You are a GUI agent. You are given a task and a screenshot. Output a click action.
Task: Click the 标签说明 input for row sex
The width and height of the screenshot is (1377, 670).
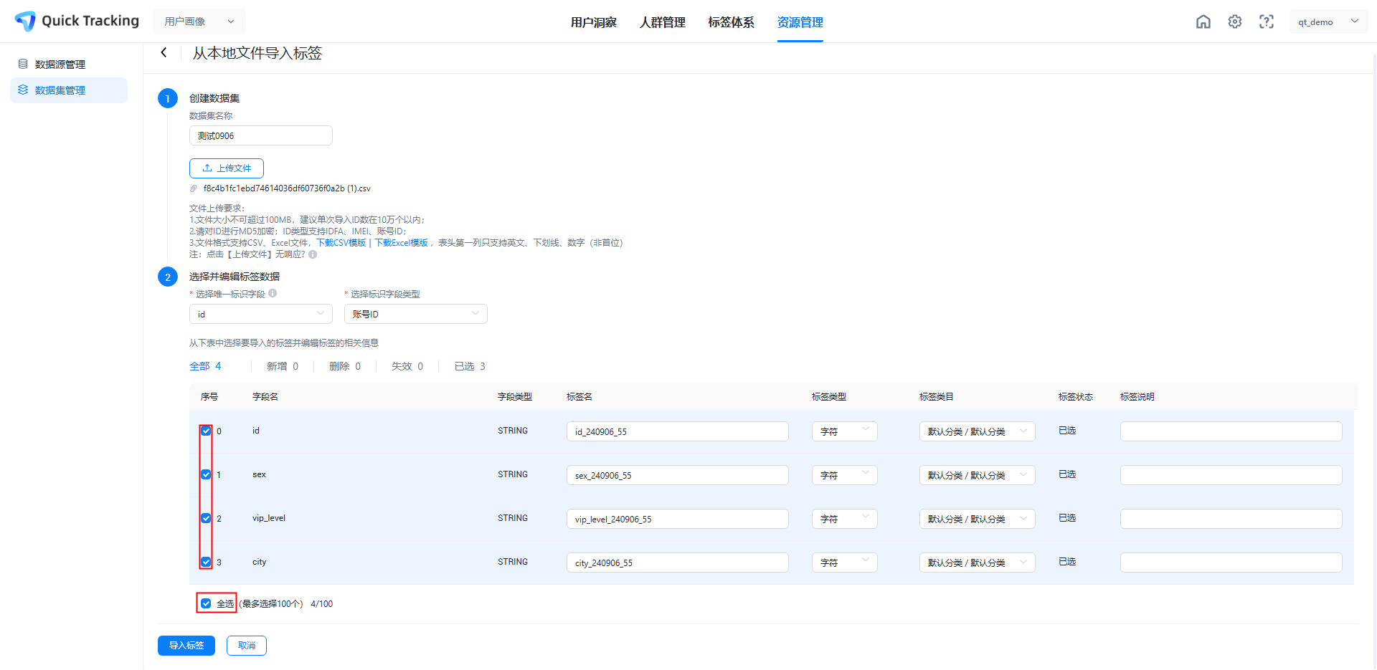(x=1231, y=475)
